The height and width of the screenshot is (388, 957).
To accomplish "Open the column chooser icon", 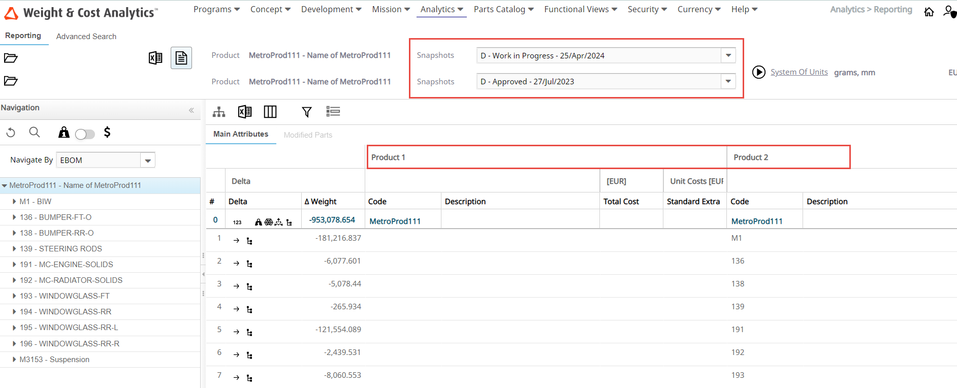I will (270, 112).
